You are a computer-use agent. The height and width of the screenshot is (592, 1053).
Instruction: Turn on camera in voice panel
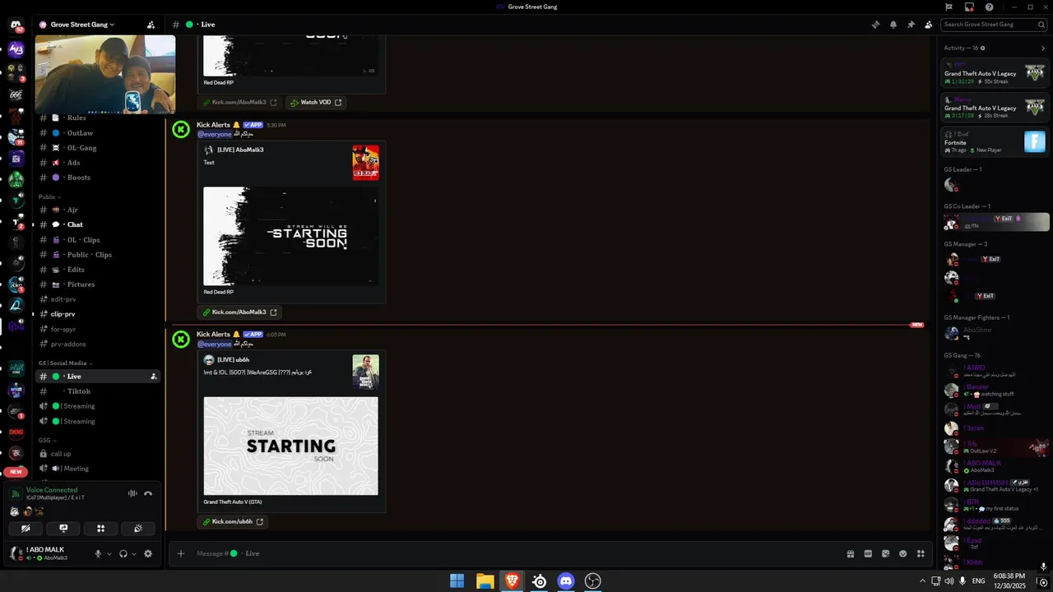tap(26, 529)
